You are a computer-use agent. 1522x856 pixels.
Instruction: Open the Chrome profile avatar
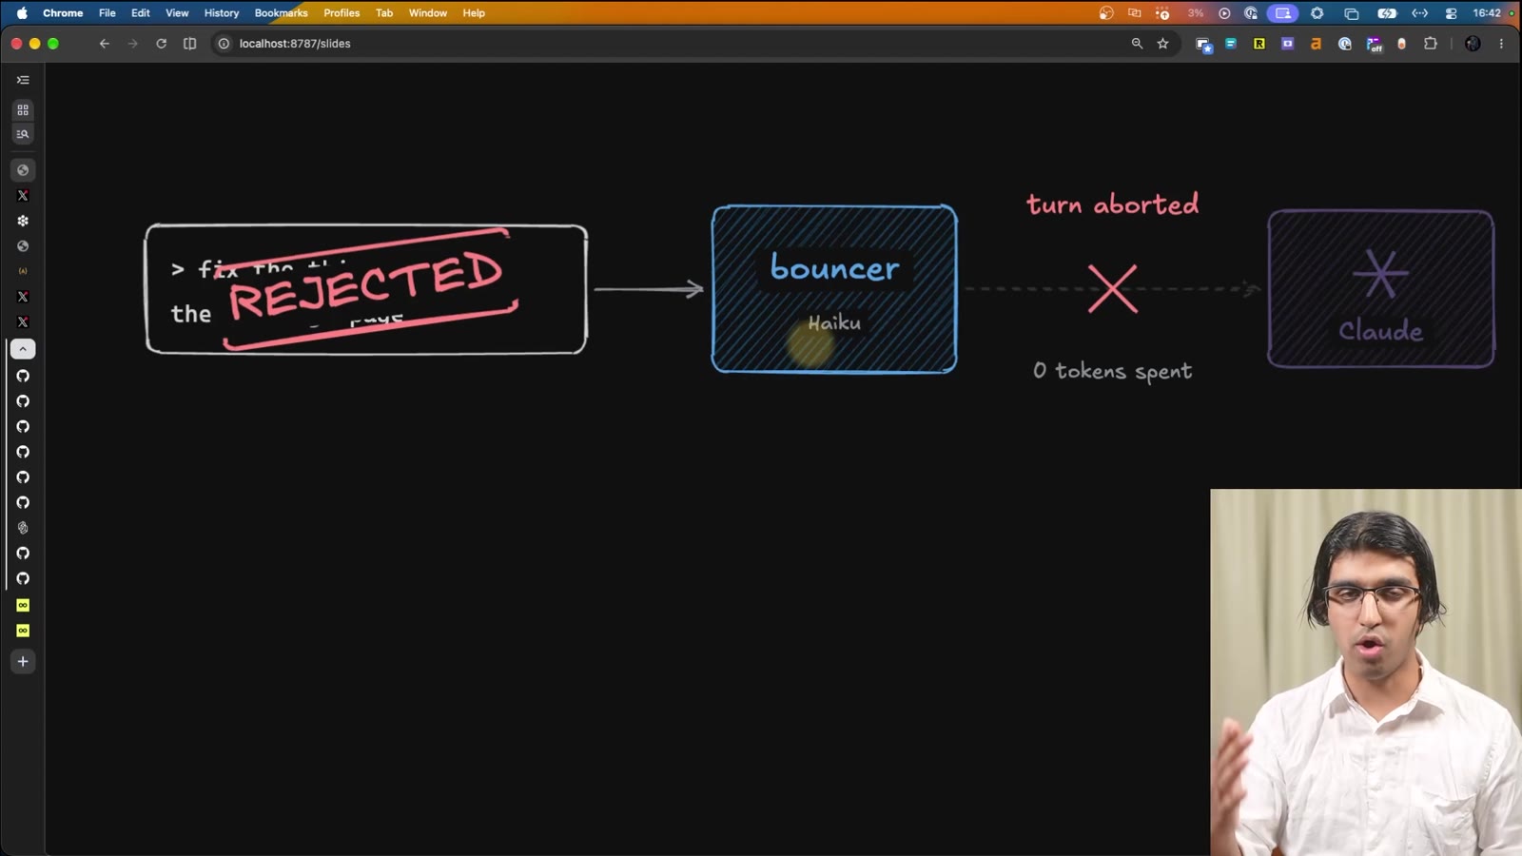[x=1473, y=44]
